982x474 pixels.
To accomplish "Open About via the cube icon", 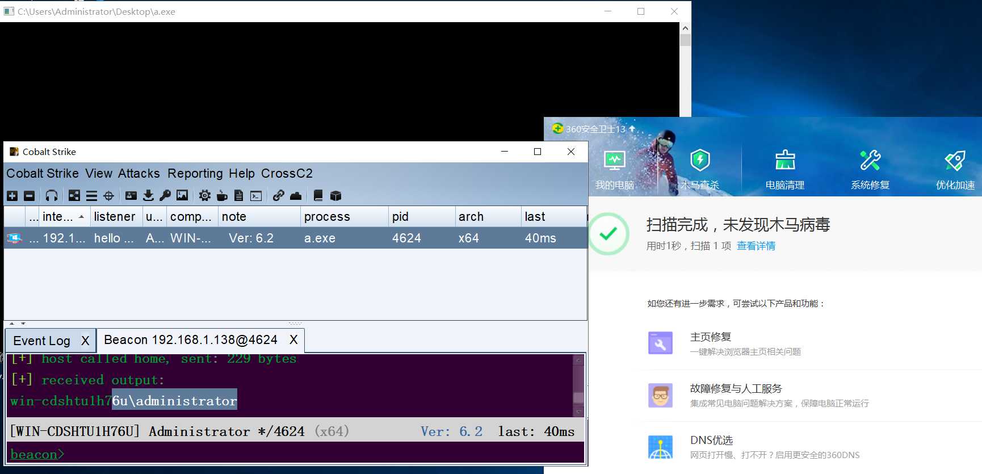I will coord(336,196).
